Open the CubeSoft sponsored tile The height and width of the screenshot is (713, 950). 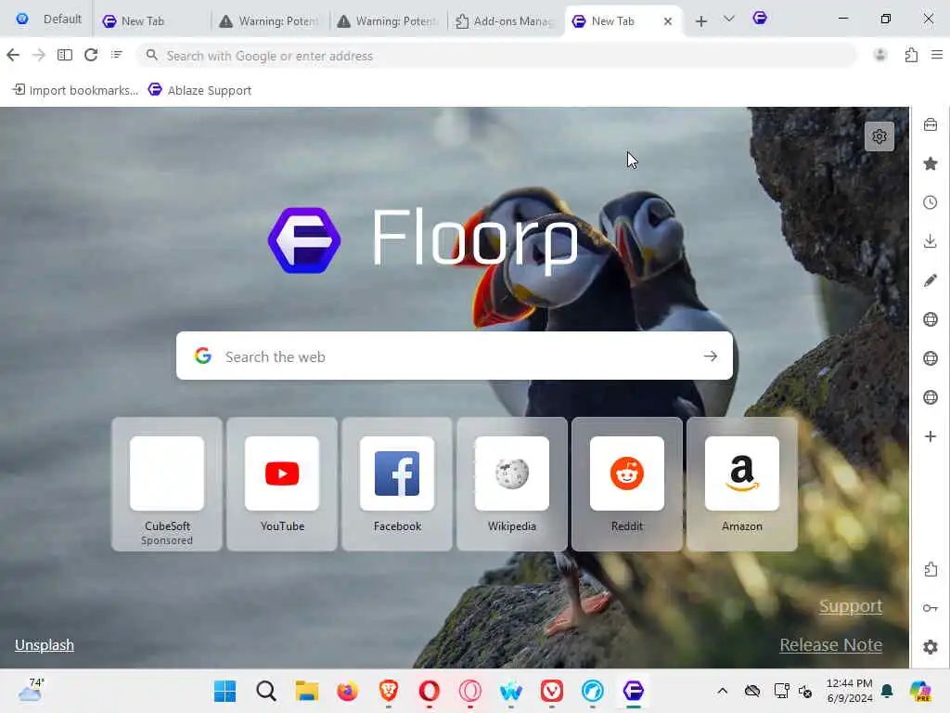[x=167, y=484]
